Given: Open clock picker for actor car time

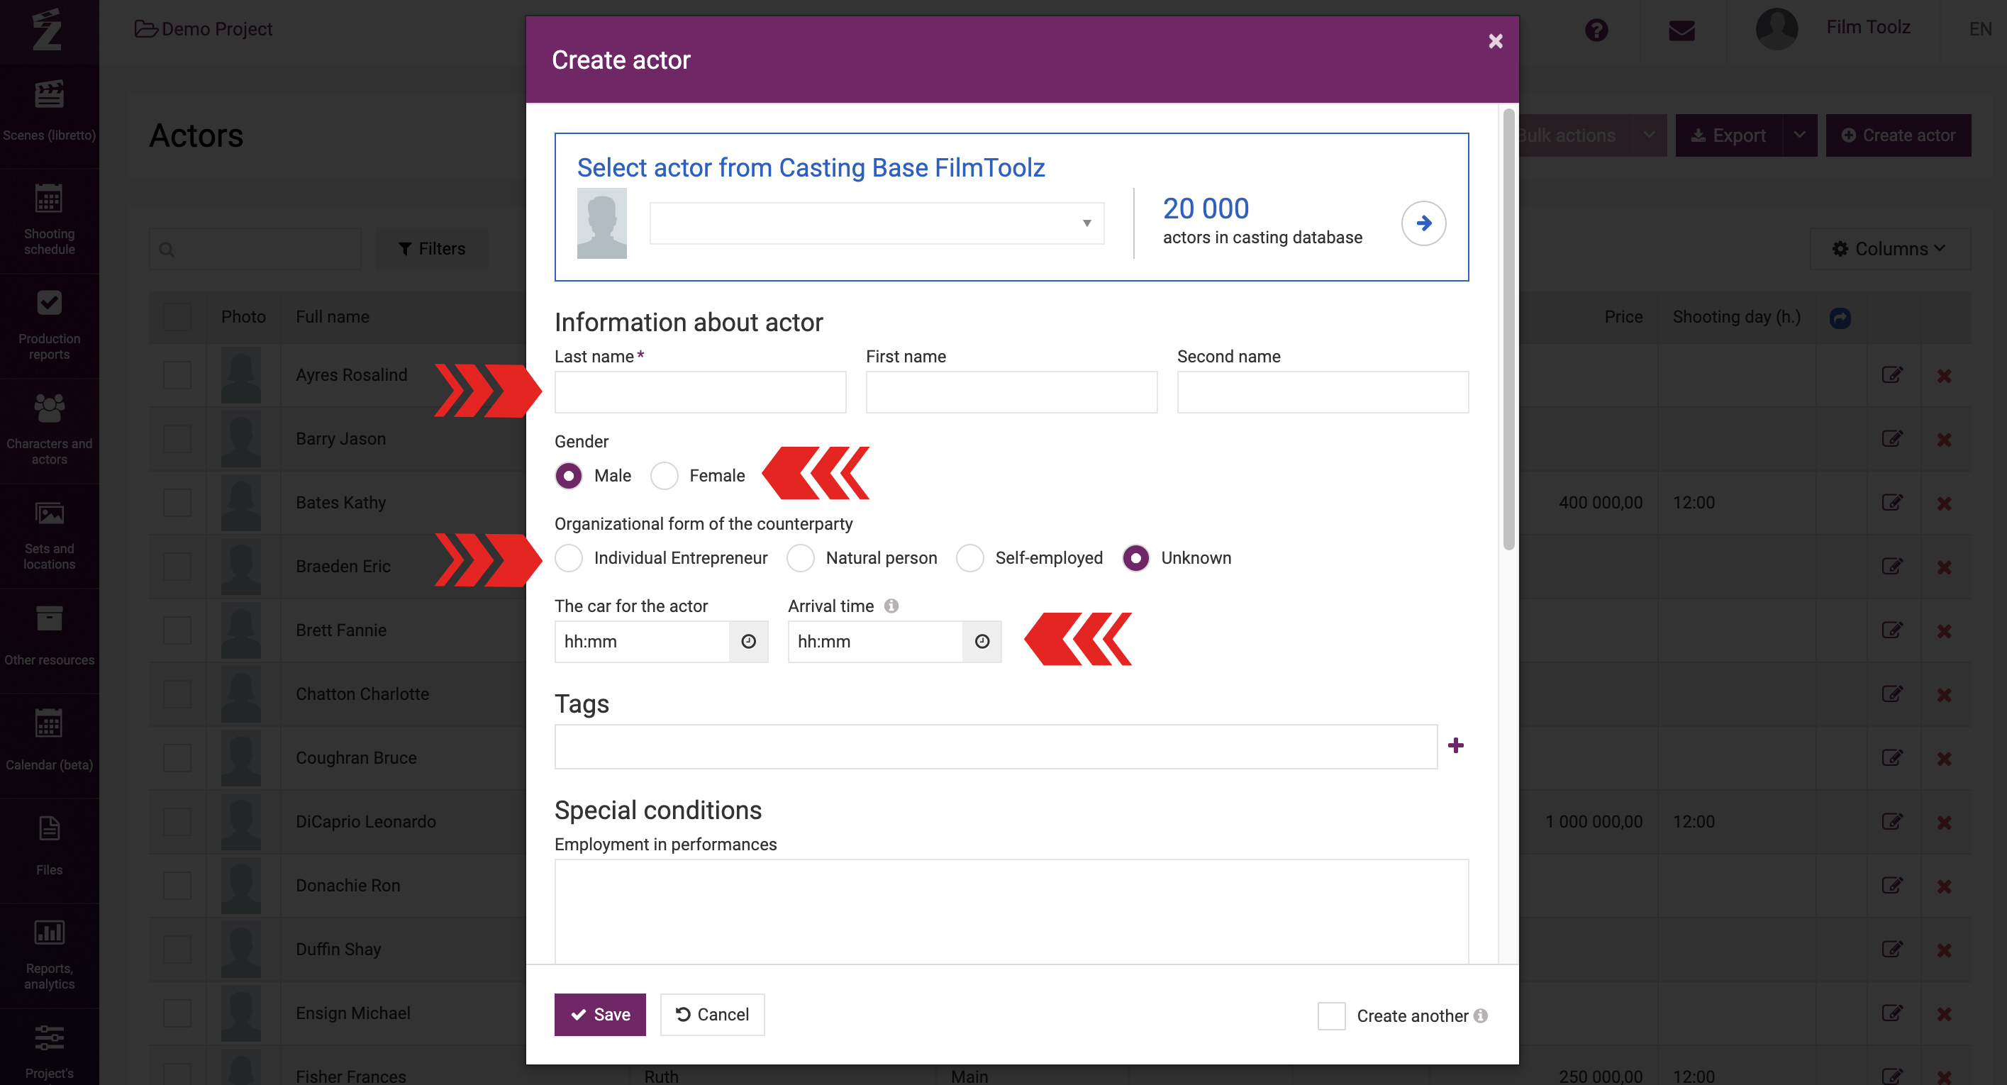Looking at the screenshot, I should (748, 642).
